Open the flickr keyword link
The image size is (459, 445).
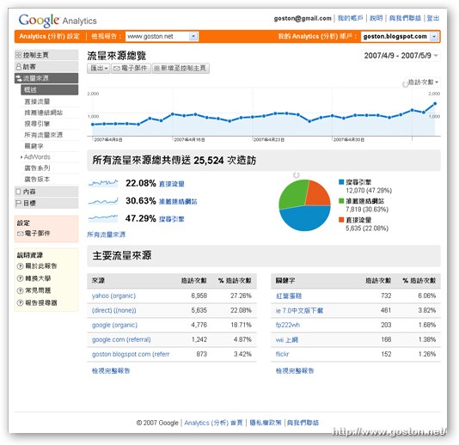pos(282,354)
